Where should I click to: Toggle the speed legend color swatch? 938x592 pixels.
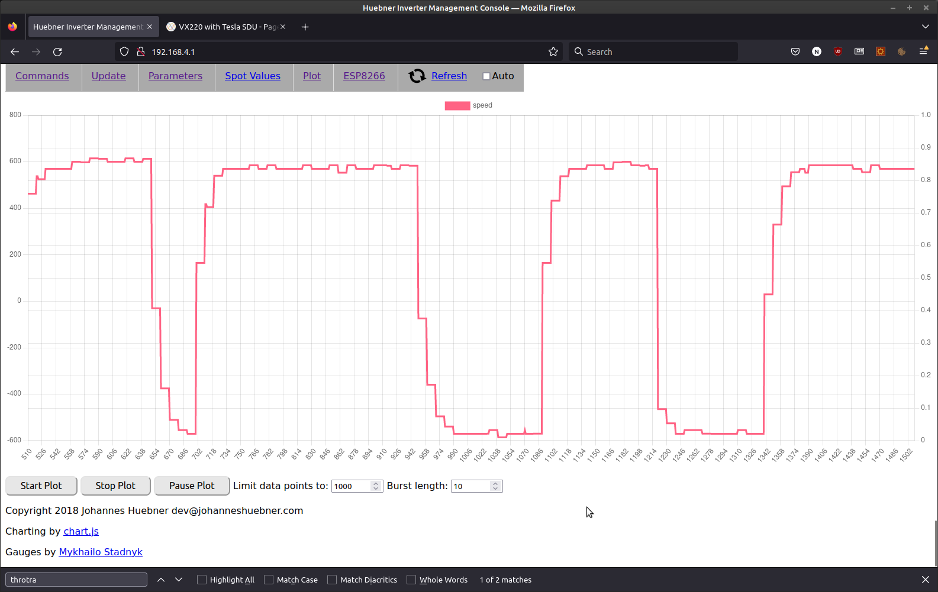click(457, 105)
